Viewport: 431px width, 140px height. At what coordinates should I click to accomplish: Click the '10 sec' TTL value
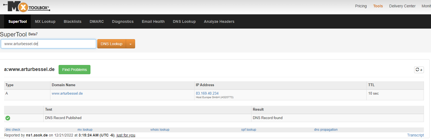click(374, 93)
